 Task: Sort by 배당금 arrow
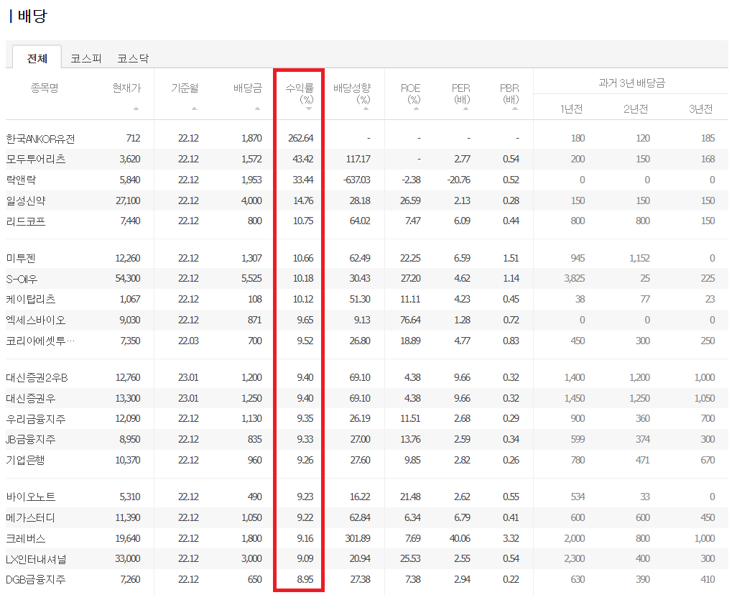point(258,109)
